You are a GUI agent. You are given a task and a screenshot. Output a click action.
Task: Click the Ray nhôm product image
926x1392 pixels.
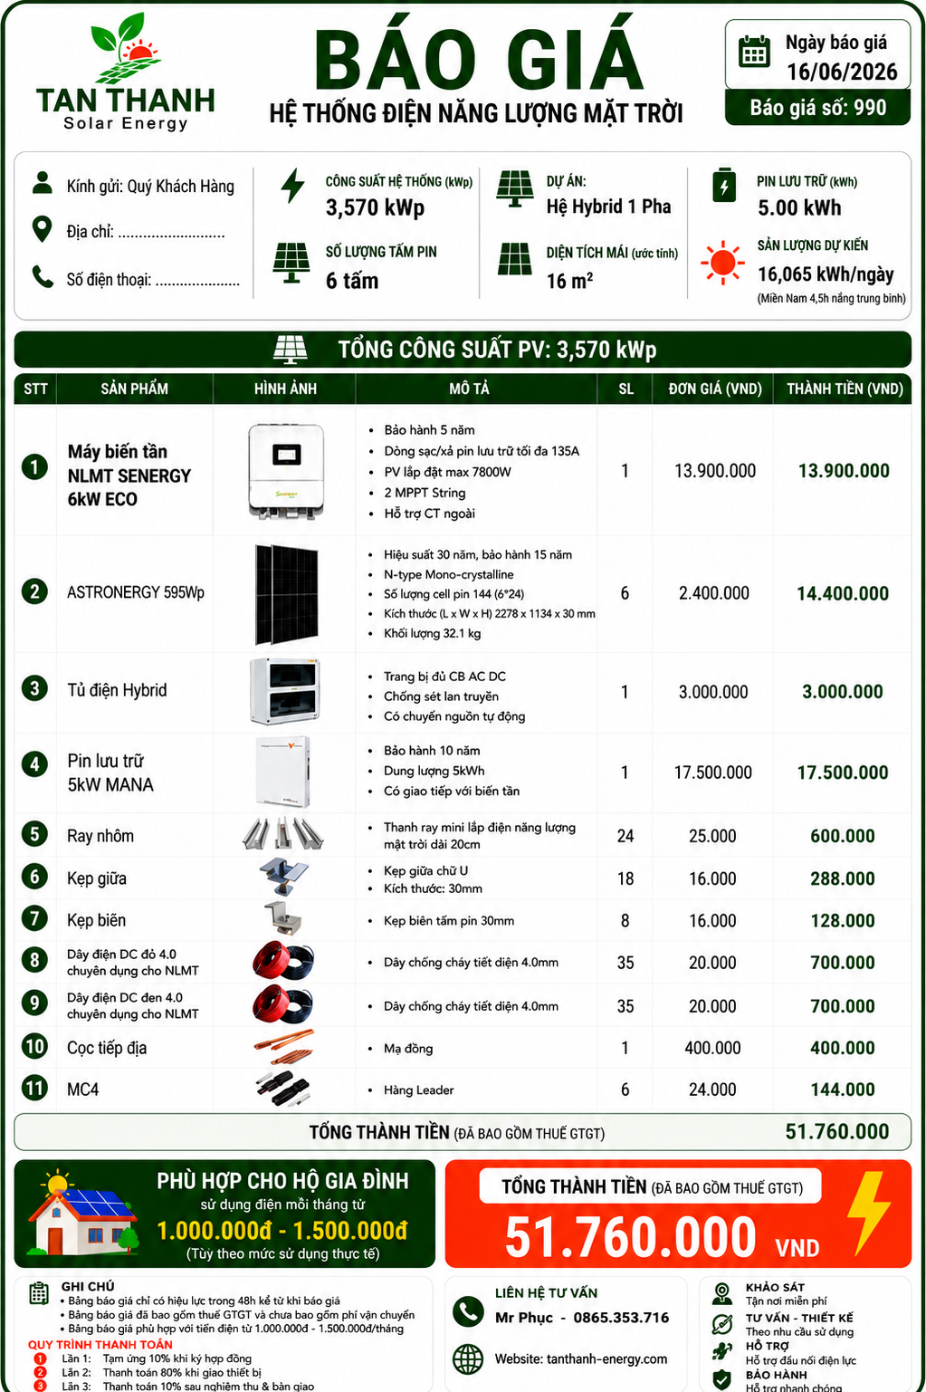(x=283, y=833)
